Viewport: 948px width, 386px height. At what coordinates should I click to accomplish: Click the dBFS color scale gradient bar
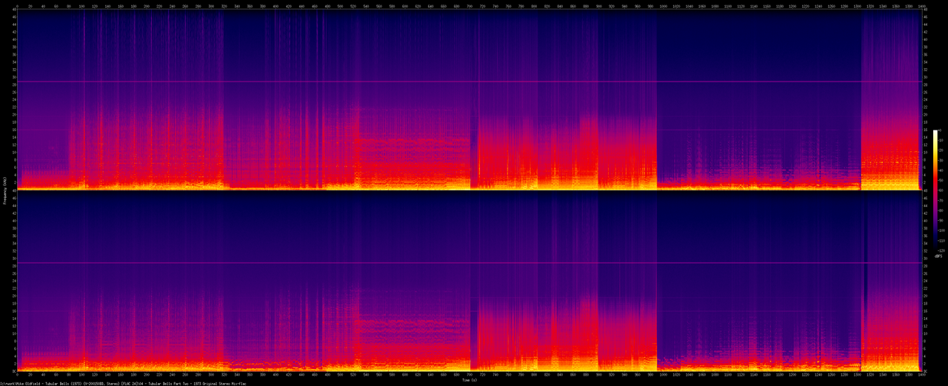[x=935, y=190]
